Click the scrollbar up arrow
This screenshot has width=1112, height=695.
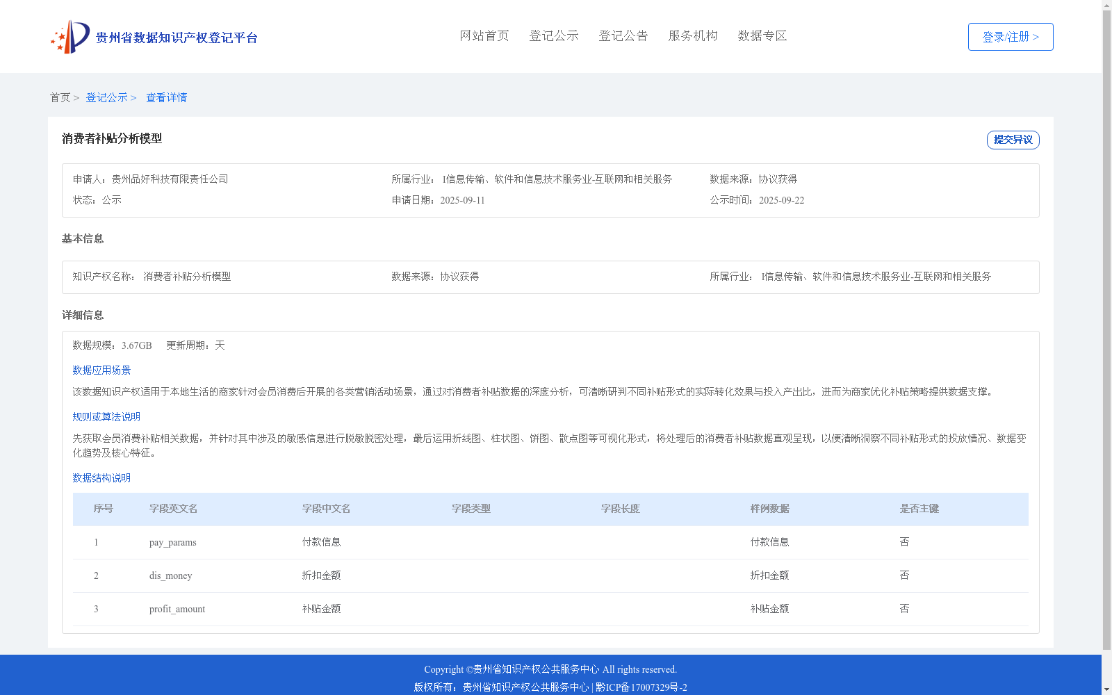1106,5
